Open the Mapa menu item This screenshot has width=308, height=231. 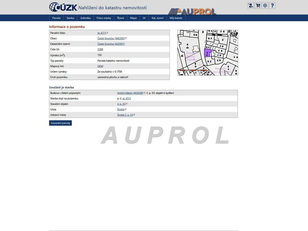point(133,18)
